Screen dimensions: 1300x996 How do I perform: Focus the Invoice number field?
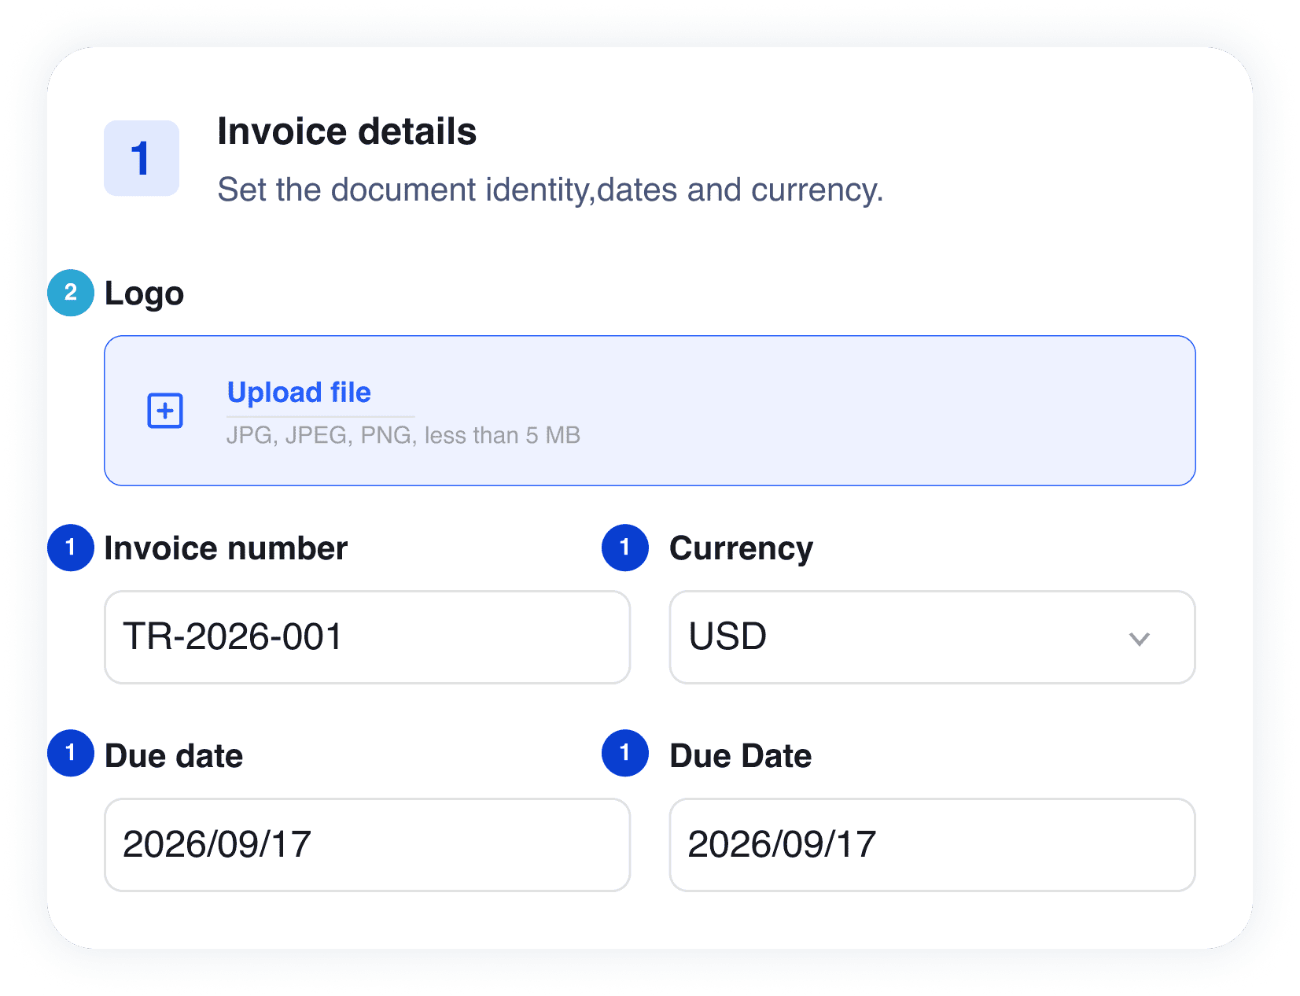[367, 637]
